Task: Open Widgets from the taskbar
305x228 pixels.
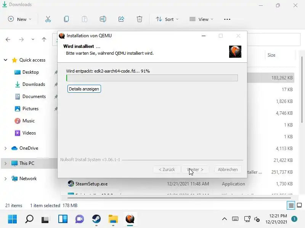Action: click(63, 219)
